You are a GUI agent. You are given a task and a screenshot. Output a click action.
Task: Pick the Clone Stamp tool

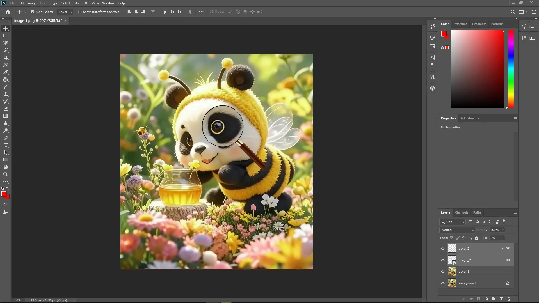click(6, 94)
